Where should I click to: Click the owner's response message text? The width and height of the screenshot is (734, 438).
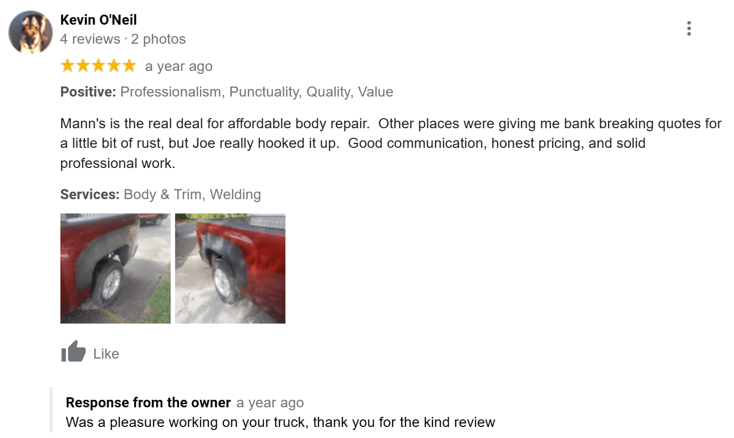pyautogui.click(x=280, y=422)
